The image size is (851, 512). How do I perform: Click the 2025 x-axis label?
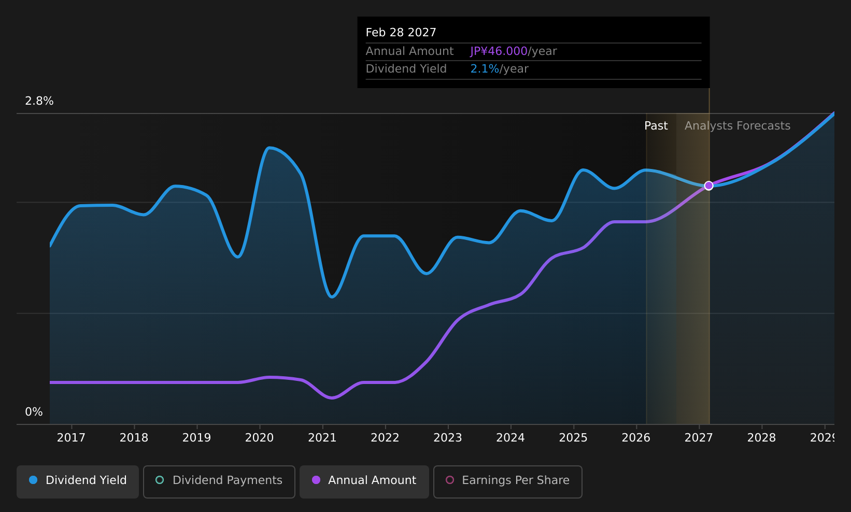pyautogui.click(x=573, y=438)
